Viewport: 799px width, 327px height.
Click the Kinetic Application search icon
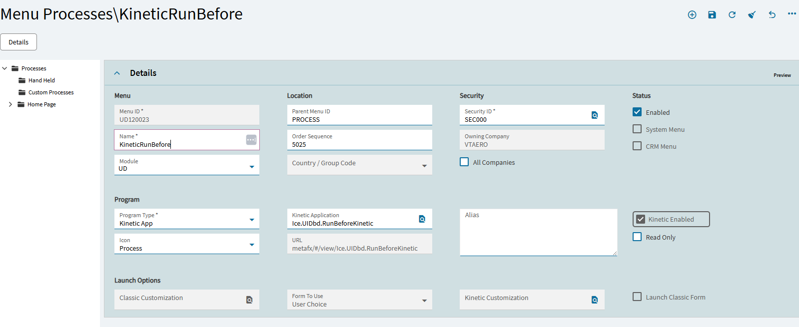(x=422, y=219)
